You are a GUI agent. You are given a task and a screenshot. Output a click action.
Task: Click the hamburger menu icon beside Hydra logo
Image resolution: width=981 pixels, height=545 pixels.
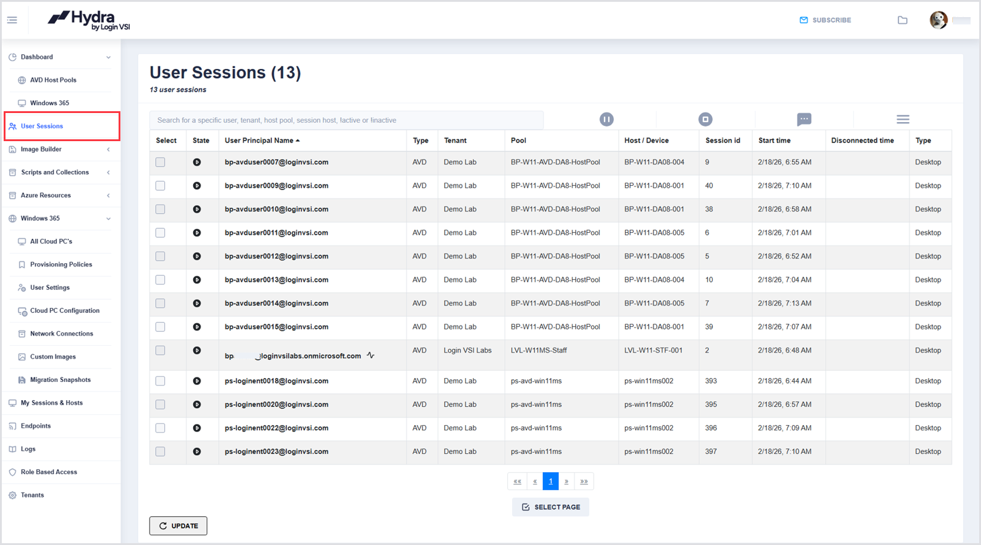(x=12, y=20)
